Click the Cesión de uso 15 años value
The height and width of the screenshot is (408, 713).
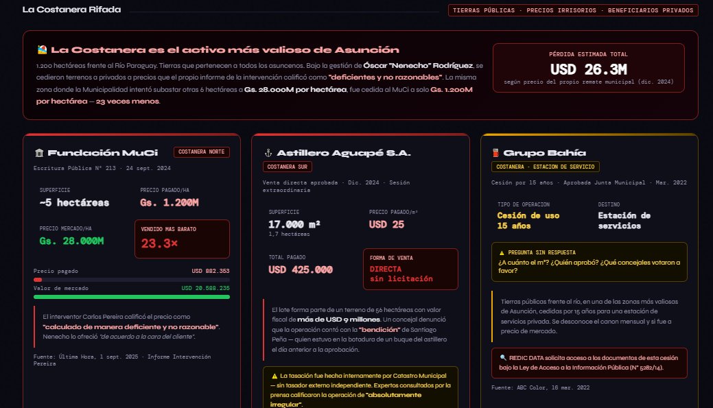(x=528, y=220)
